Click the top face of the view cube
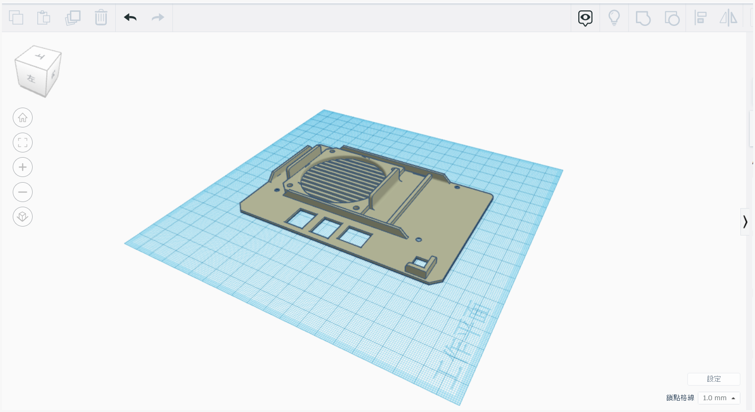Image resolution: width=755 pixels, height=412 pixels. [40, 57]
